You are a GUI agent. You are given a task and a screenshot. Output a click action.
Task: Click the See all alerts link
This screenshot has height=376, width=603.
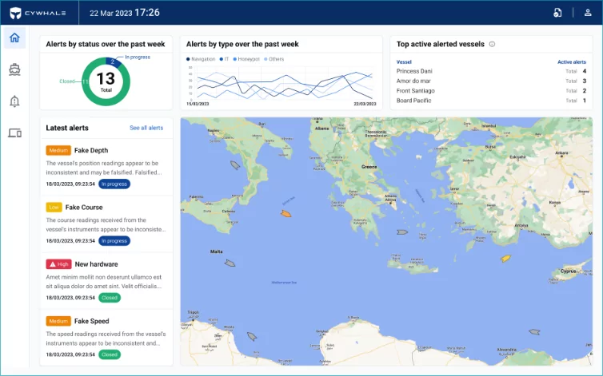tap(146, 128)
